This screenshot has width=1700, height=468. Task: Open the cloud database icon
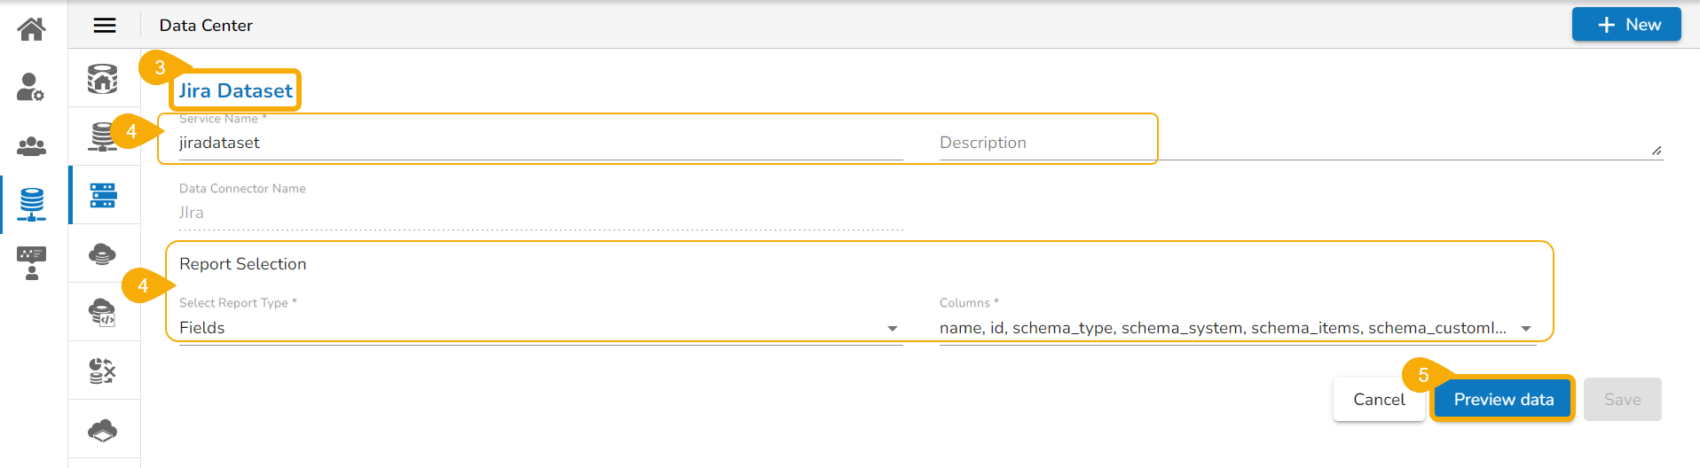point(103,254)
